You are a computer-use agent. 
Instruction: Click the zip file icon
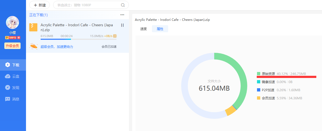point(33,27)
